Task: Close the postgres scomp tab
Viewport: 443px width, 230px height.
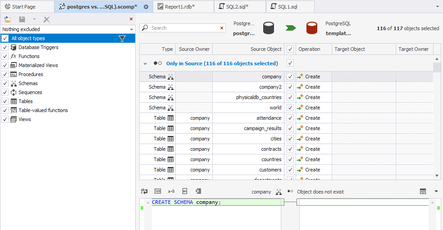Action: tap(146, 7)
